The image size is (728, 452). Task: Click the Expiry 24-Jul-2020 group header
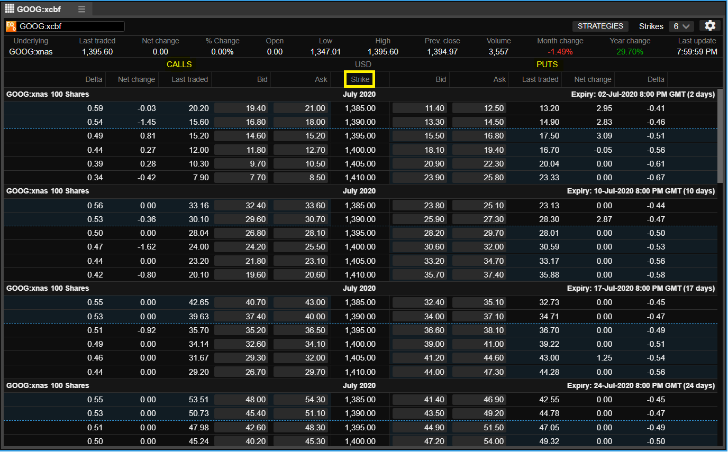pos(360,385)
